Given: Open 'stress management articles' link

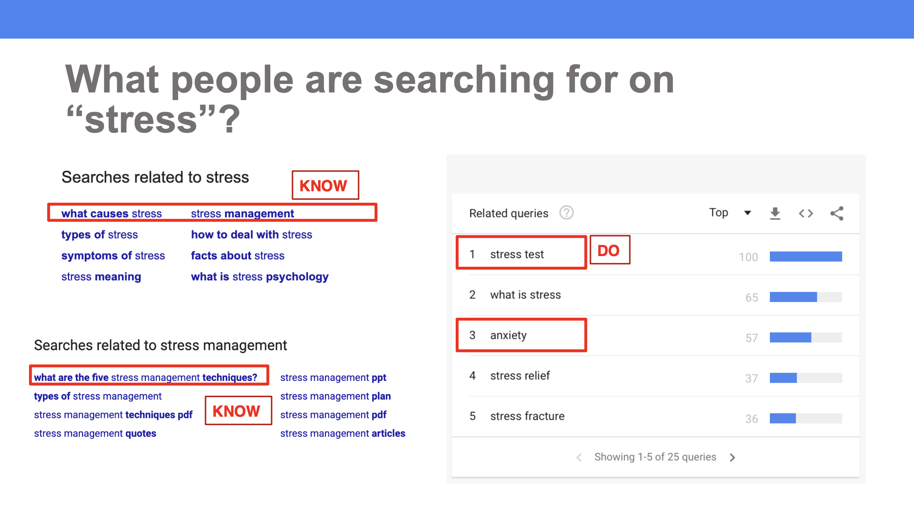Looking at the screenshot, I should (342, 433).
